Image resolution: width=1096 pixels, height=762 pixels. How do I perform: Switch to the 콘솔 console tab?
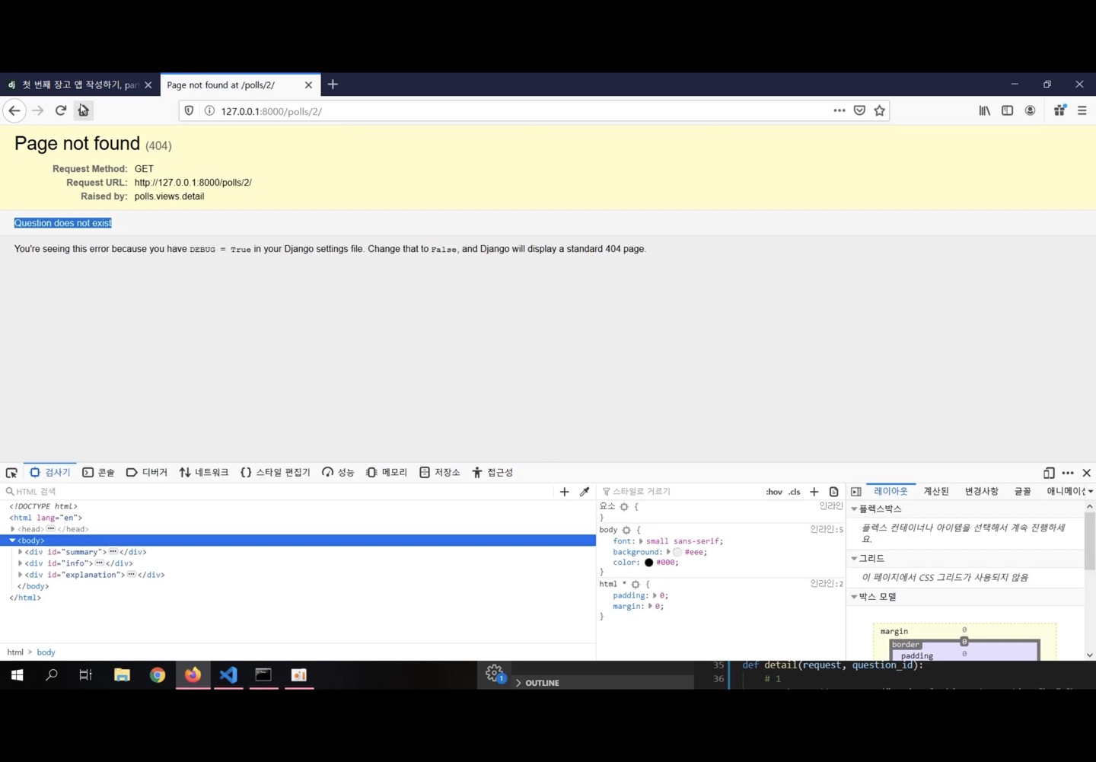98,473
